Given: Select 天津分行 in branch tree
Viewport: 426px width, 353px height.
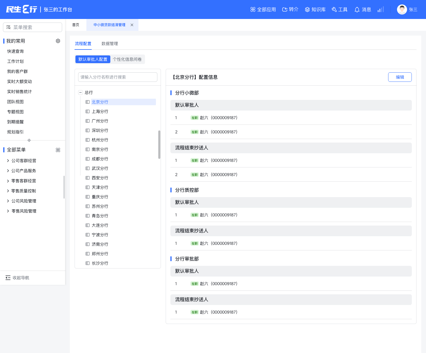Looking at the screenshot, I should (x=100, y=187).
